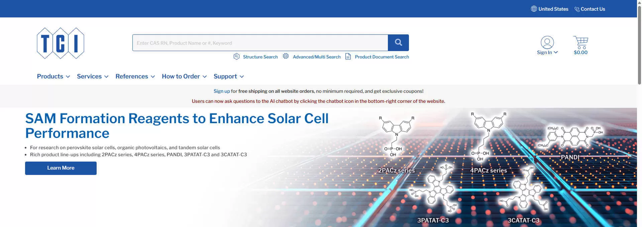The height and width of the screenshot is (227, 642).
Task: Click the PANDI structure label
Action: point(570,157)
